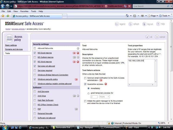Open the Home button dropdown arrow

pyautogui.click(x=131, y=16)
